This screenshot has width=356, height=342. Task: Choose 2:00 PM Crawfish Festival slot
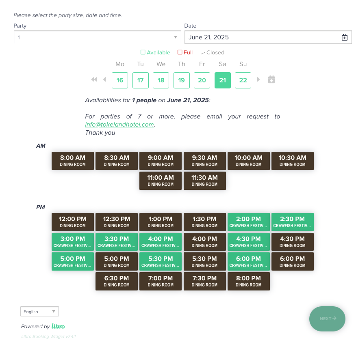(248, 222)
